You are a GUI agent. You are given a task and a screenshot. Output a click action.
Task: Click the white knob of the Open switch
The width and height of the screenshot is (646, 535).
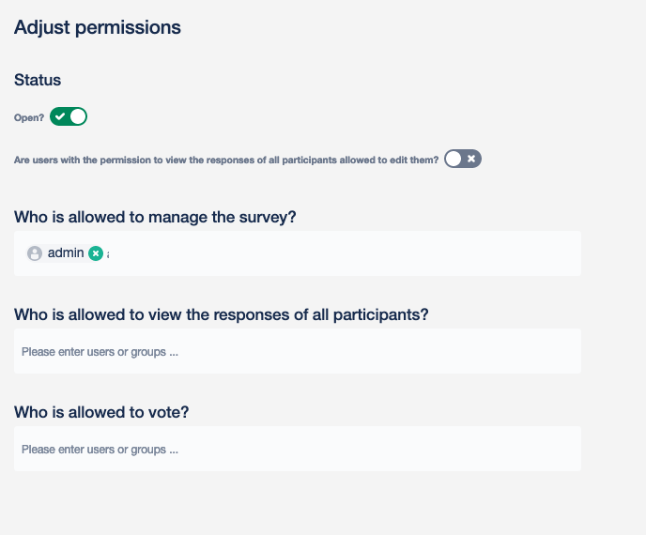[x=78, y=116]
